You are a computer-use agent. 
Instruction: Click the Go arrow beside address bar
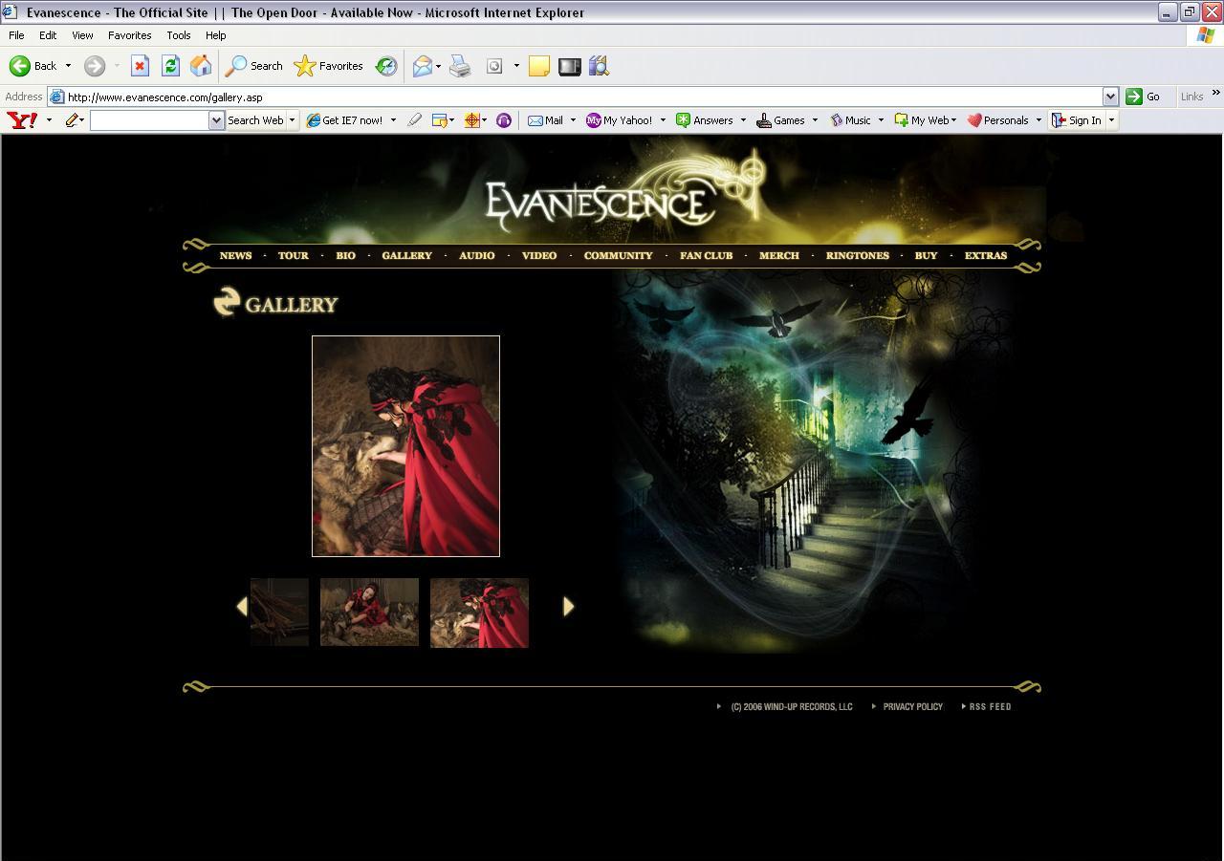[x=1143, y=97]
